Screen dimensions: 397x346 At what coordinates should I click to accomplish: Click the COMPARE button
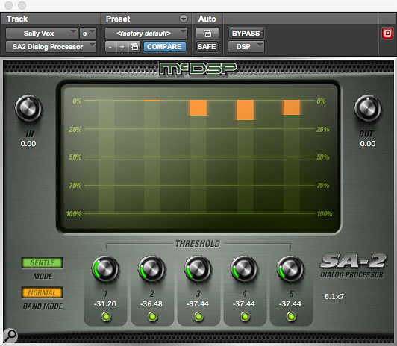tap(165, 47)
